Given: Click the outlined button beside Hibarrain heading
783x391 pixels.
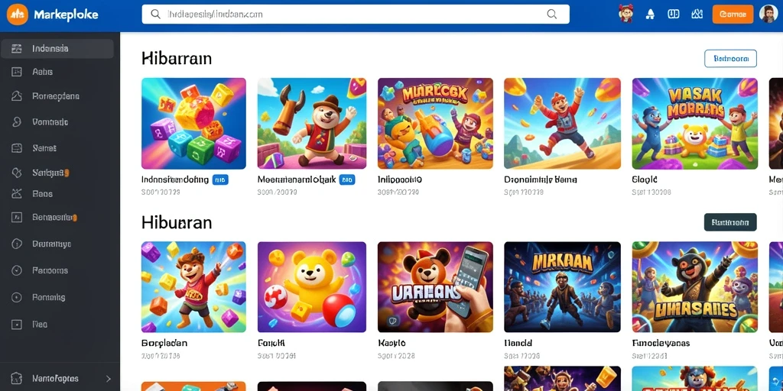Looking at the screenshot, I should (x=730, y=58).
